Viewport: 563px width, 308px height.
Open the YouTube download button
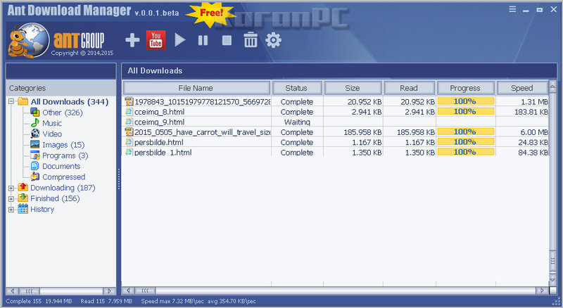[156, 40]
